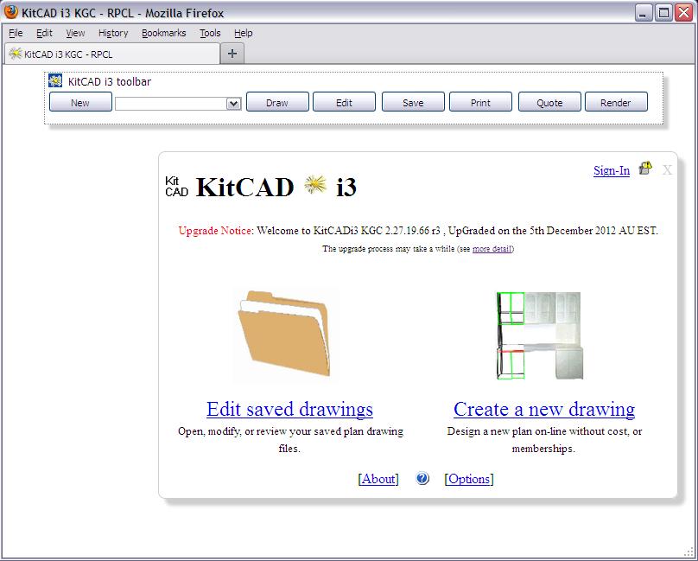The width and height of the screenshot is (698, 561).
Task: Open the Tools menu
Action: tap(210, 33)
